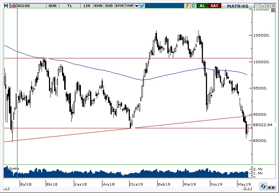Click the green refresh C icon
The width and height of the screenshot is (279, 193).
click(x=193, y=6)
